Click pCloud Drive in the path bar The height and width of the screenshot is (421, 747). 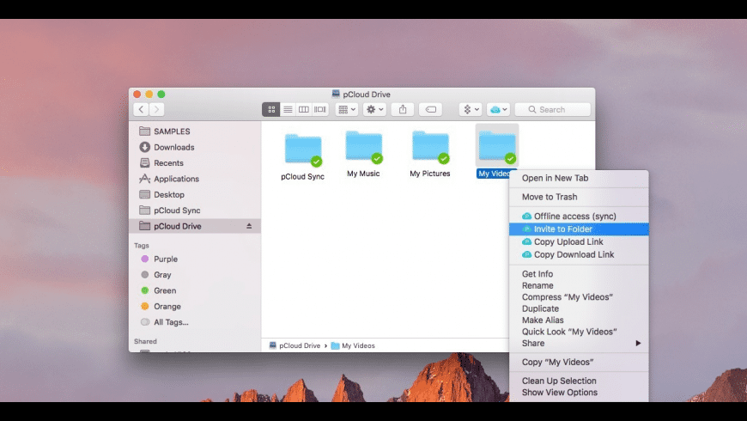pyautogui.click(x=299, y=345)
